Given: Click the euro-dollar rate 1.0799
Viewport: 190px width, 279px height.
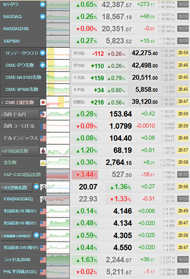Looking at the screenshot, I should point(121,126).
